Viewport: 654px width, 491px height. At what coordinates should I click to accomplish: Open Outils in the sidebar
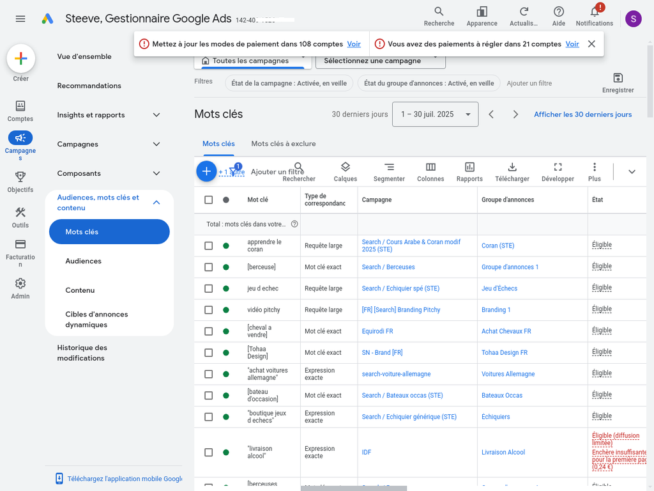click(x=20, y=217)
